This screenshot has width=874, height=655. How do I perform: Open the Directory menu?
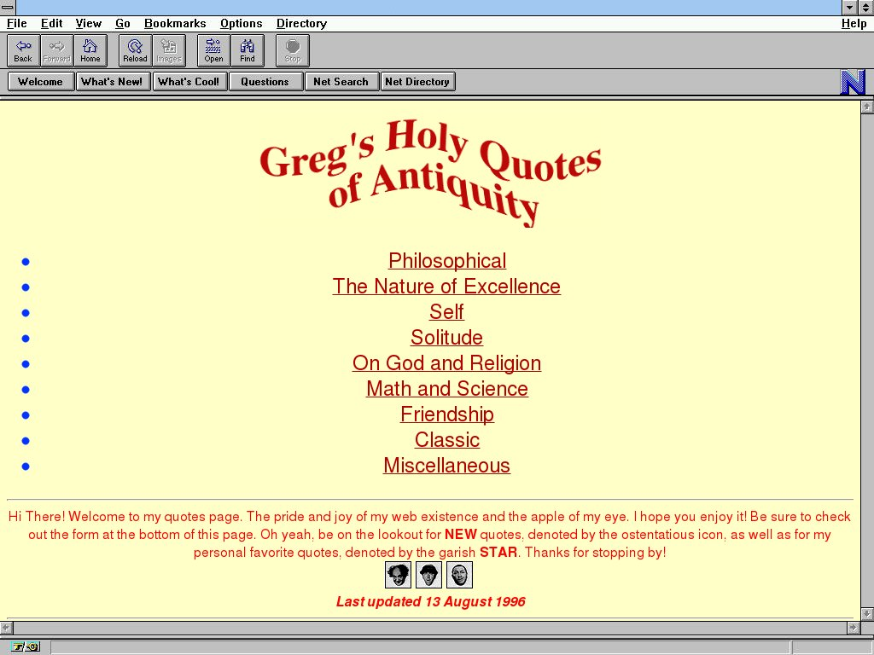(301, 24)
